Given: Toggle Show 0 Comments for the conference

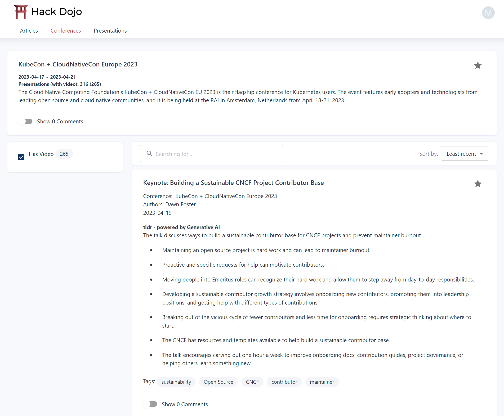Looking at the screenshot, I should click(x=25, y=122).
